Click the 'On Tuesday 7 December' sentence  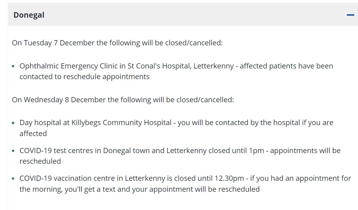click(117, 43)
